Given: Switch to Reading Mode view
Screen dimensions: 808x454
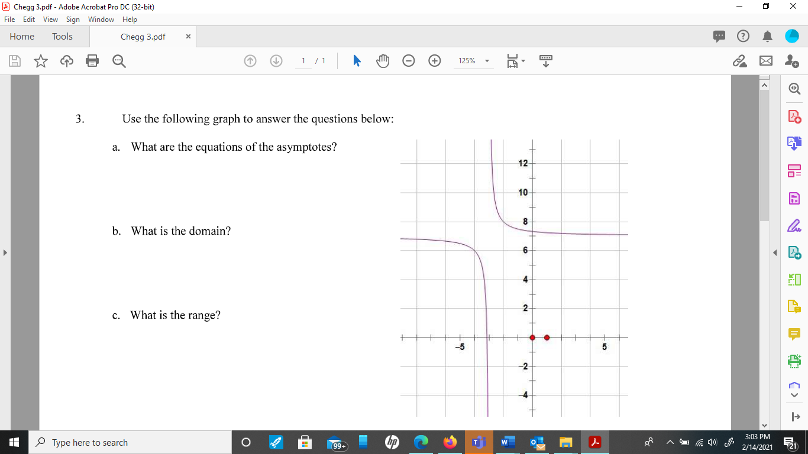Looking at the screenshot, I should click(545, 60).
